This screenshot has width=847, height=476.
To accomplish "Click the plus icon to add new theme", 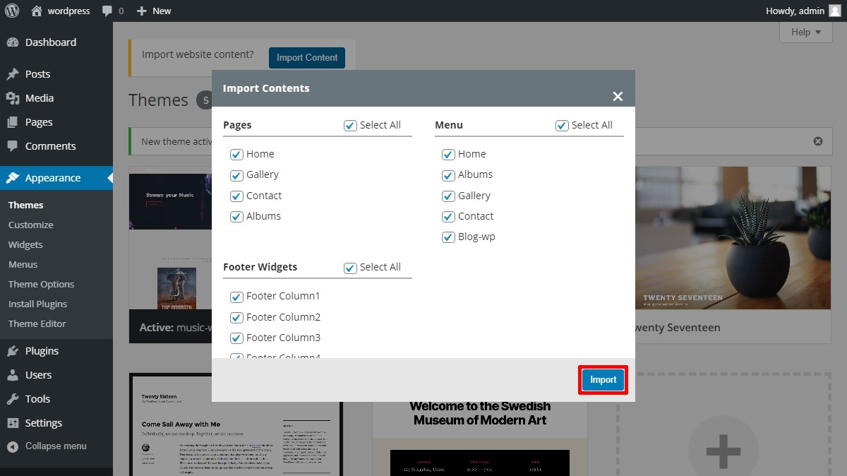I will click(723, 450).
